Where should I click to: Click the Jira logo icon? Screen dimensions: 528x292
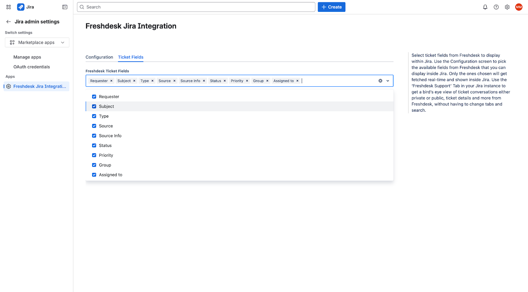click(20, 7)
